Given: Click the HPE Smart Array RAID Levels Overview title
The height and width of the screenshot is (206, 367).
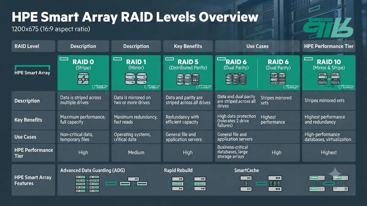Looking at the screenshot, I should (x=135, y=17).
